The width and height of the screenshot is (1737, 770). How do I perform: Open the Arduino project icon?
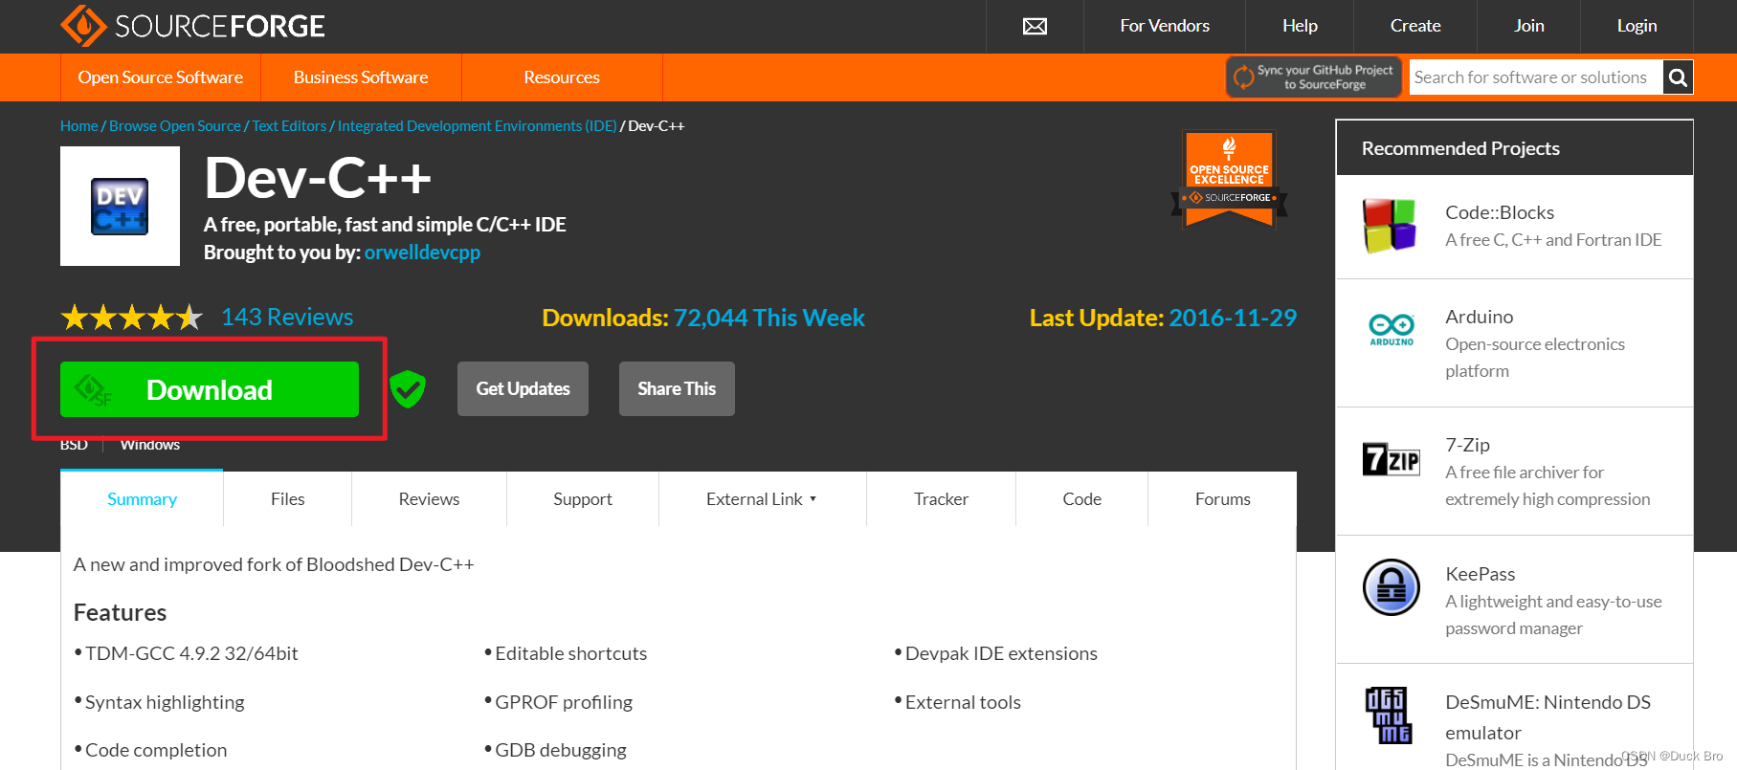(1392, 329)
